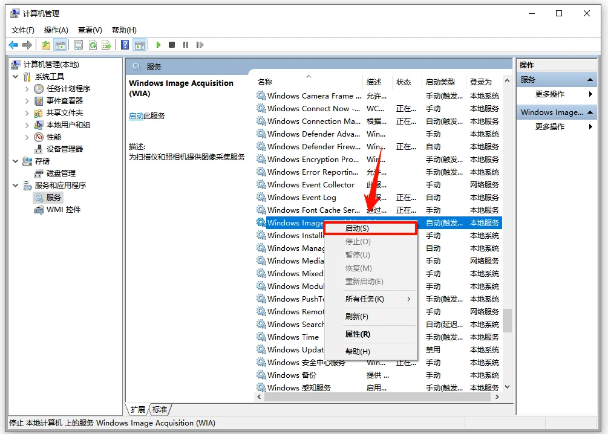This screenshot has height=434, width=608.
Task: Expand the 性能 node
Action: point(27,137)
